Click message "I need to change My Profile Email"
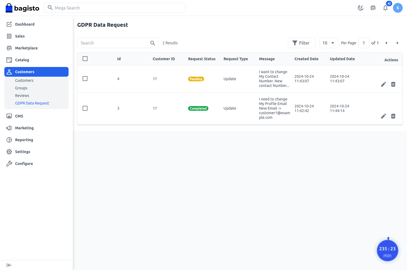The height and width of the screenshot is (270, 407). (274, 108)
